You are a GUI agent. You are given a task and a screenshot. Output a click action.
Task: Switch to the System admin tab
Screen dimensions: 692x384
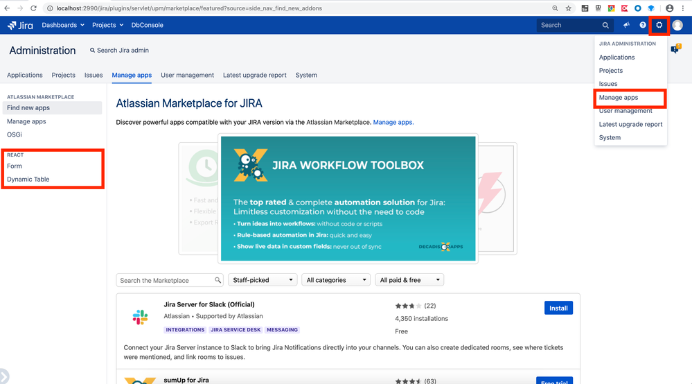click(x=306, y=75)
